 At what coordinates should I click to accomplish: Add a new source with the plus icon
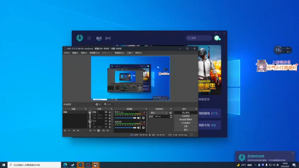(90, 131)
